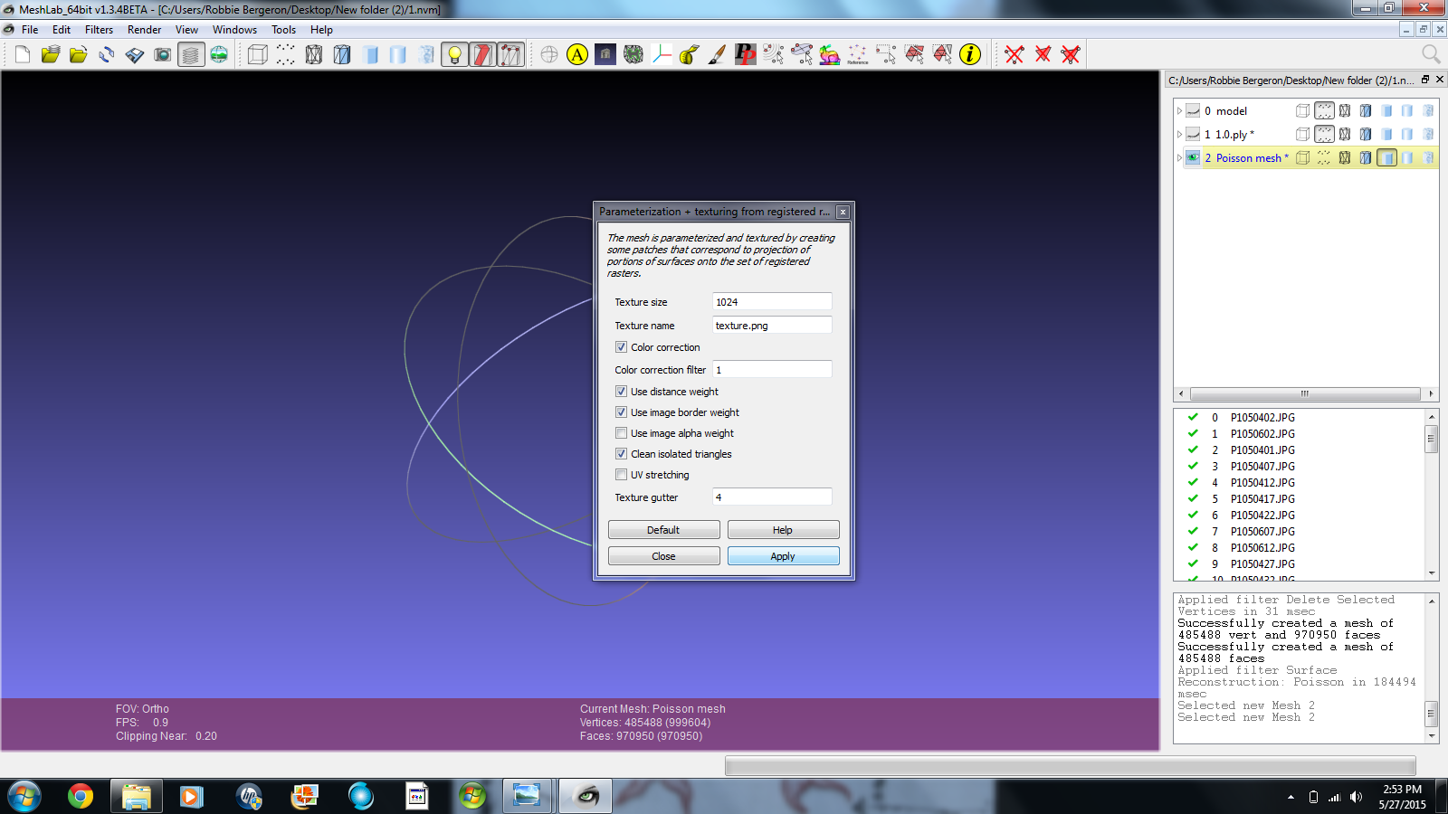Click the Export Mesh floppy disk icon
The width and height of the screenshot is (1448, 814).
(x=135, y=54)
